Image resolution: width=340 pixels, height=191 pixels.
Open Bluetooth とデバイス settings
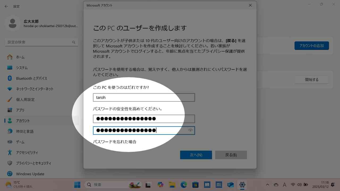[x=41, y=78]
